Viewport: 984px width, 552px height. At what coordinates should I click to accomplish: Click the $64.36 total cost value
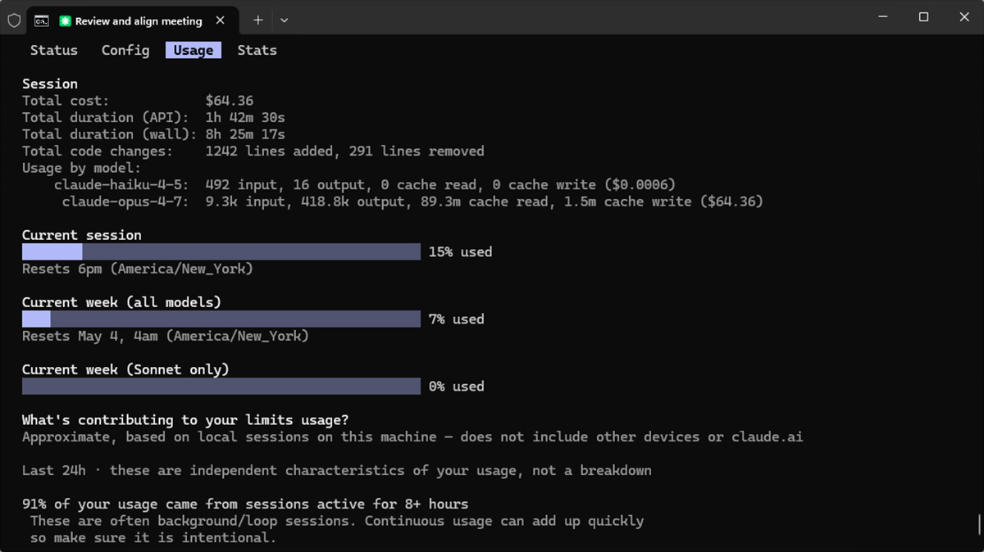click(230, 101)
